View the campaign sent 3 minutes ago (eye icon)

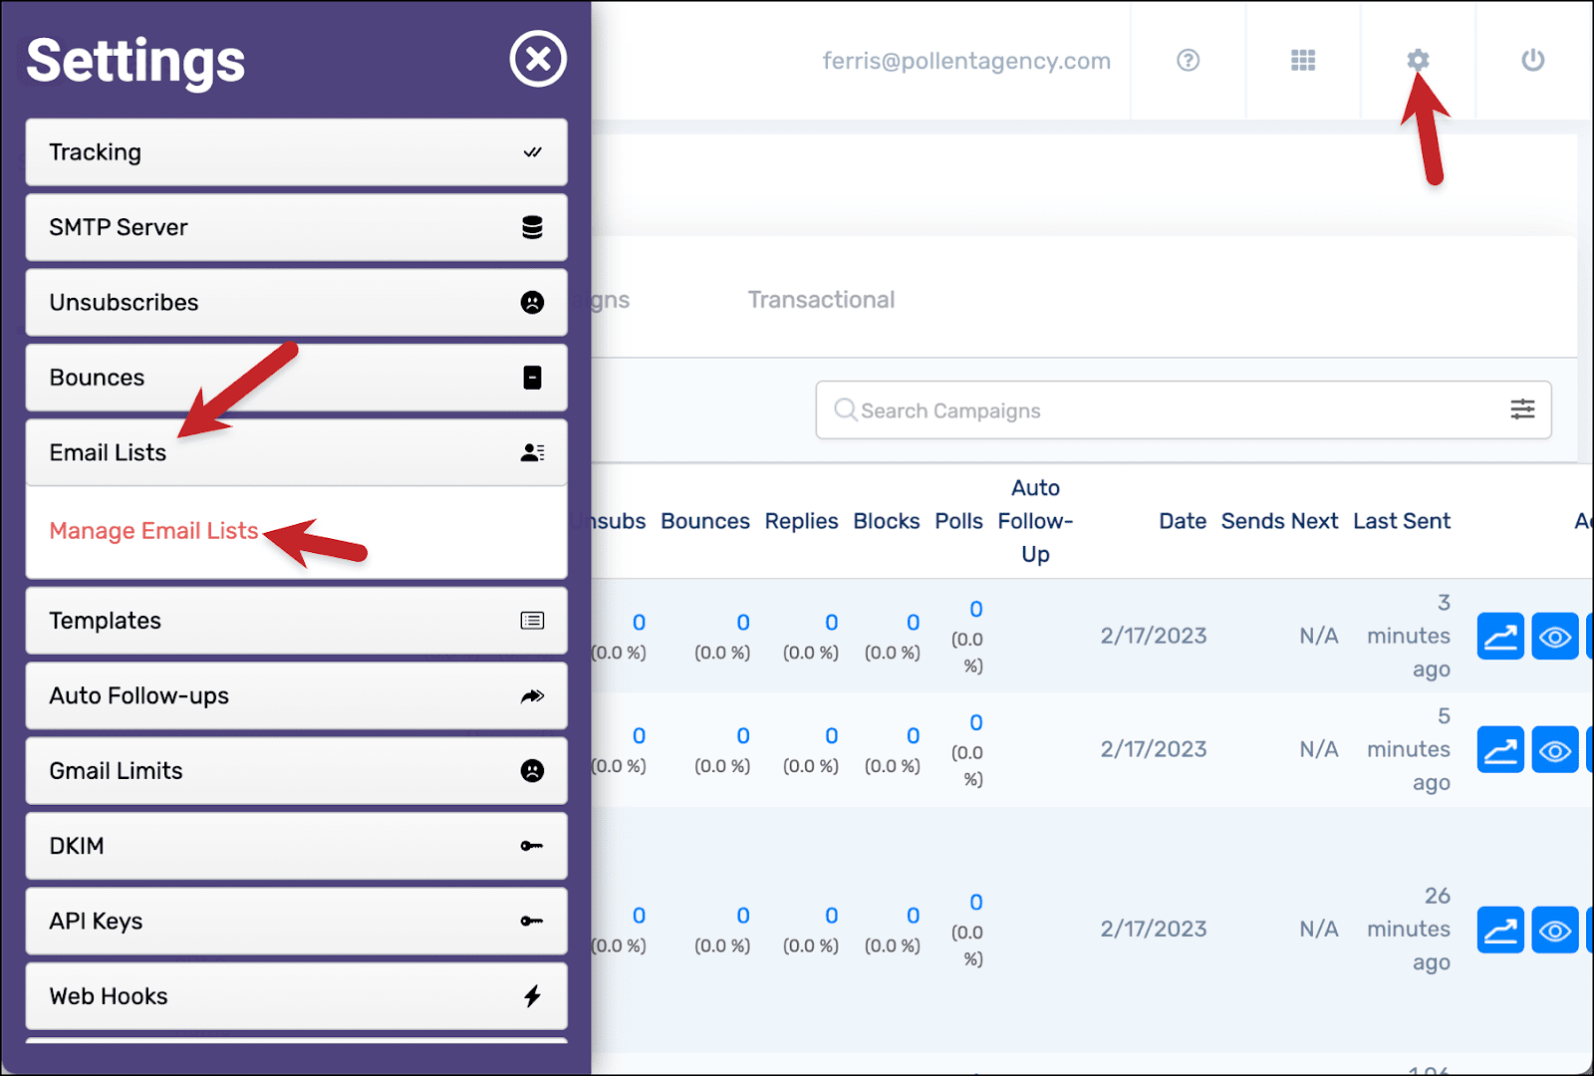tap(1555, 637)
